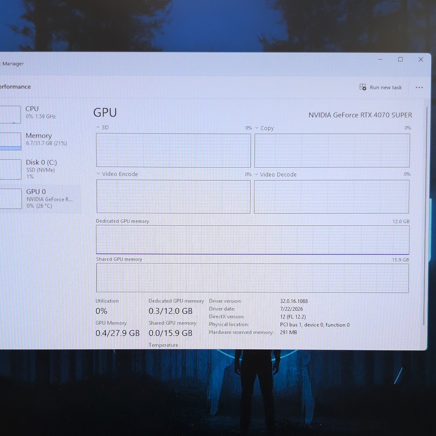
Task: Click the Video Decode utilization graph
Action: [x=332, y=197]
